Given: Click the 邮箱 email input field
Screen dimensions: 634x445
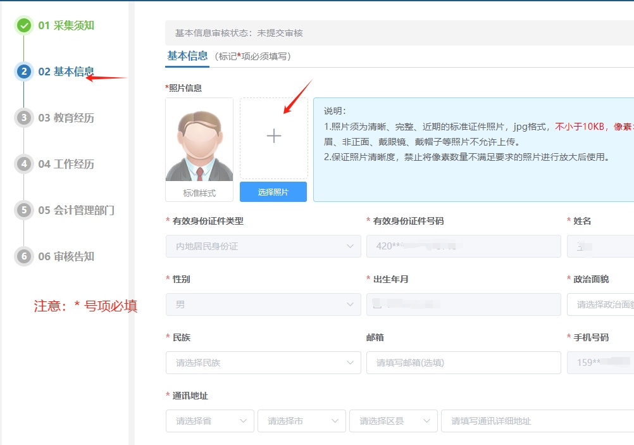Looking at the screenshot, I should [x=463, y=363].
